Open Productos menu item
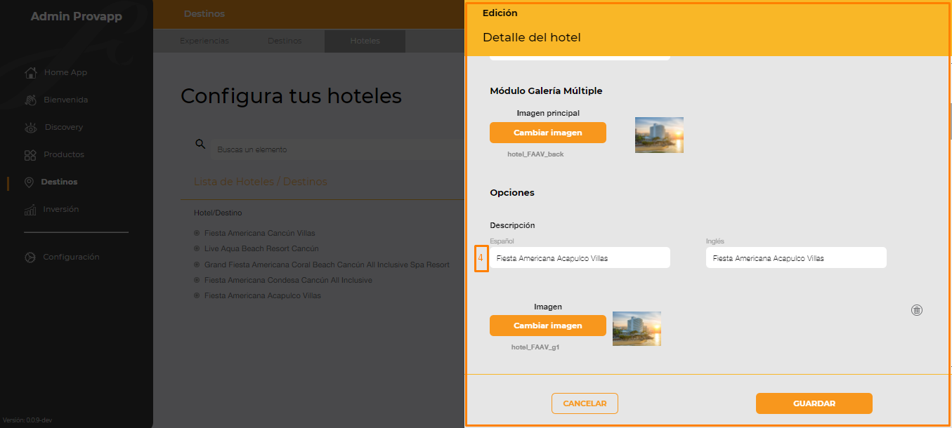This screenshot has width=952, height=428. click(x=64, y=154)
